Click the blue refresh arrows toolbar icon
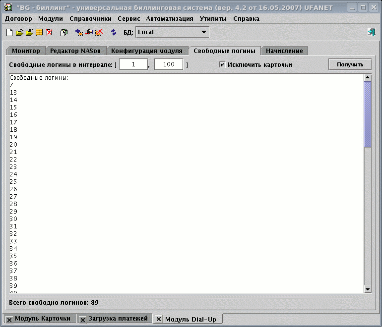The width and height of the screenshot is (382, 327). (114, 33)
